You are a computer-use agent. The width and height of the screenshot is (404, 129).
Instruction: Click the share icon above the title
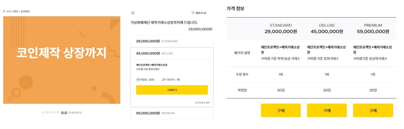tap(133, 13)
